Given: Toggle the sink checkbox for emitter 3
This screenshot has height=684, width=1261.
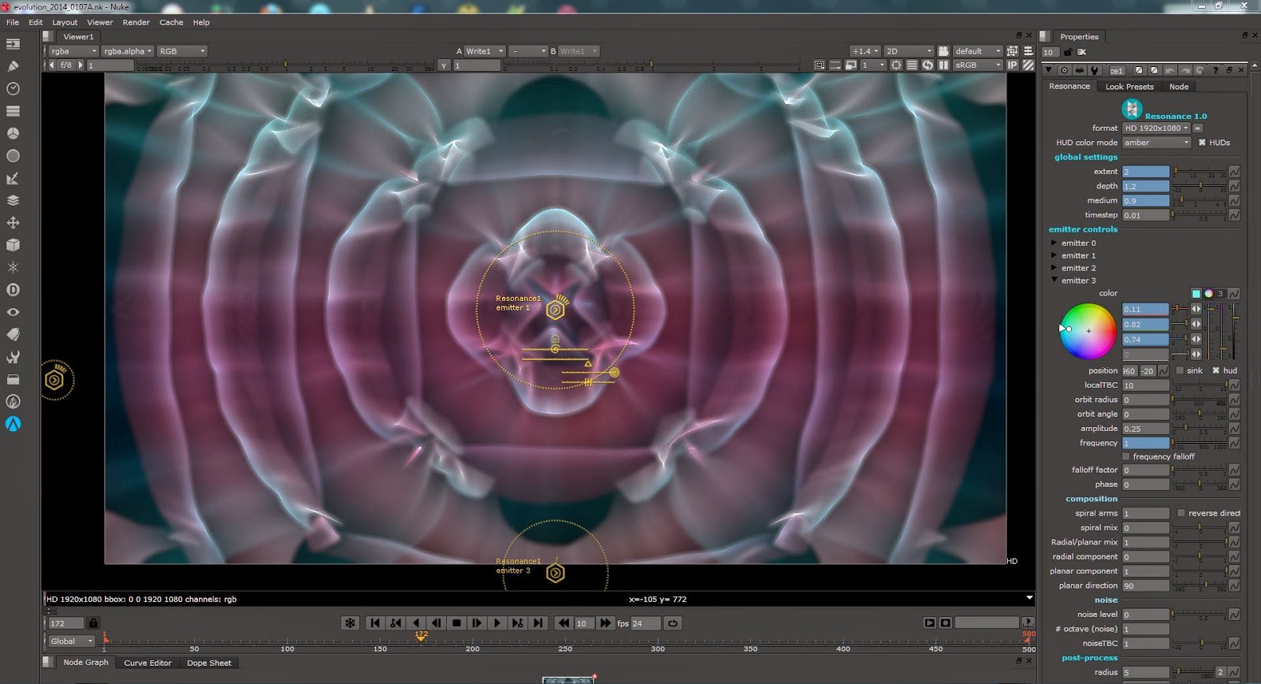Looking at the screenshot, I should [1180, 370].
